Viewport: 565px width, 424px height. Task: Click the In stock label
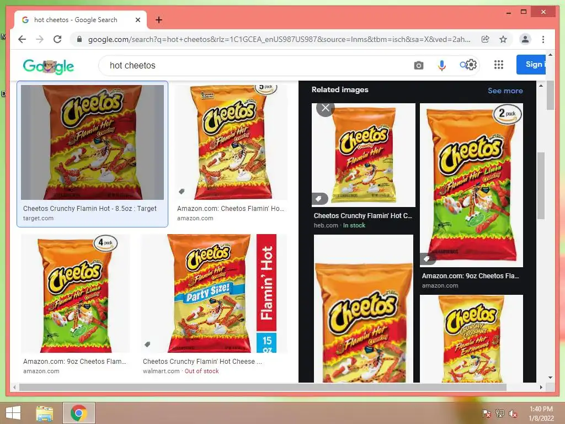(354, 225)
